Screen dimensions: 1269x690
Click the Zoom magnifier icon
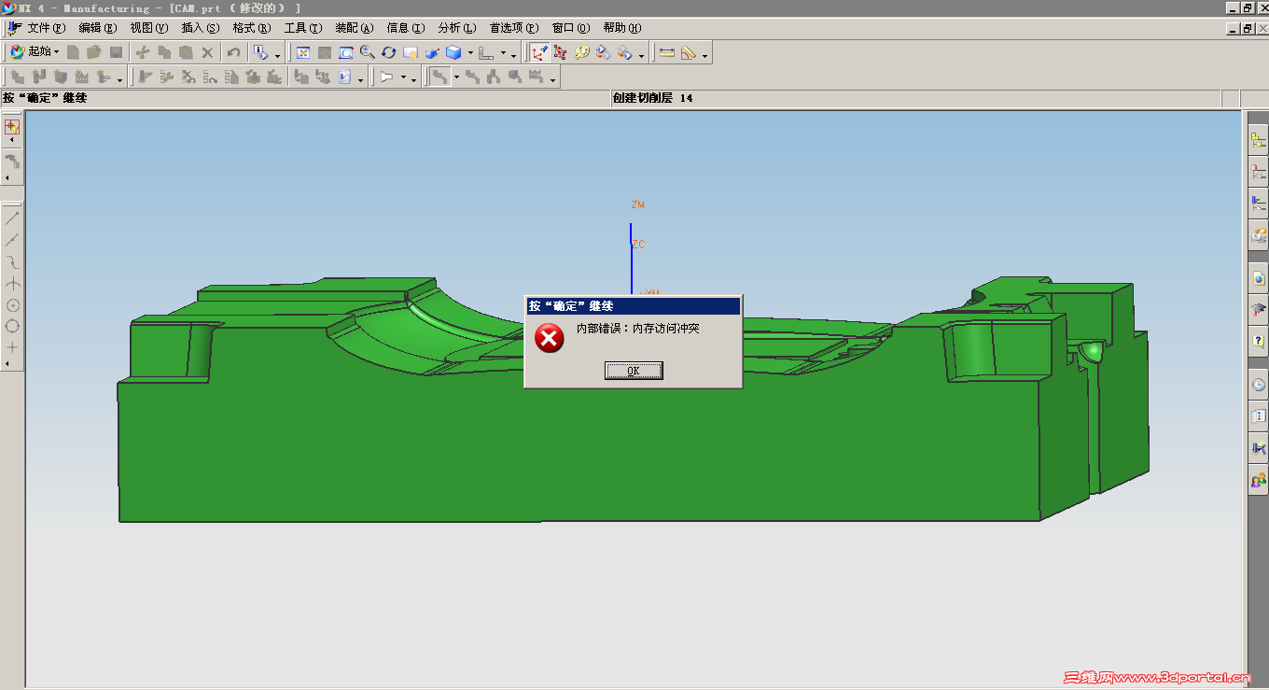pyautogui.click(x=368, y=52)
